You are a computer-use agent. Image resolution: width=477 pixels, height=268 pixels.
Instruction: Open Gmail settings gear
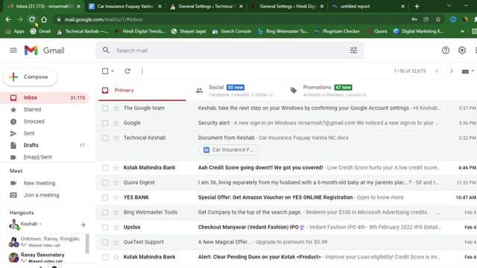[x=462, y=51]
